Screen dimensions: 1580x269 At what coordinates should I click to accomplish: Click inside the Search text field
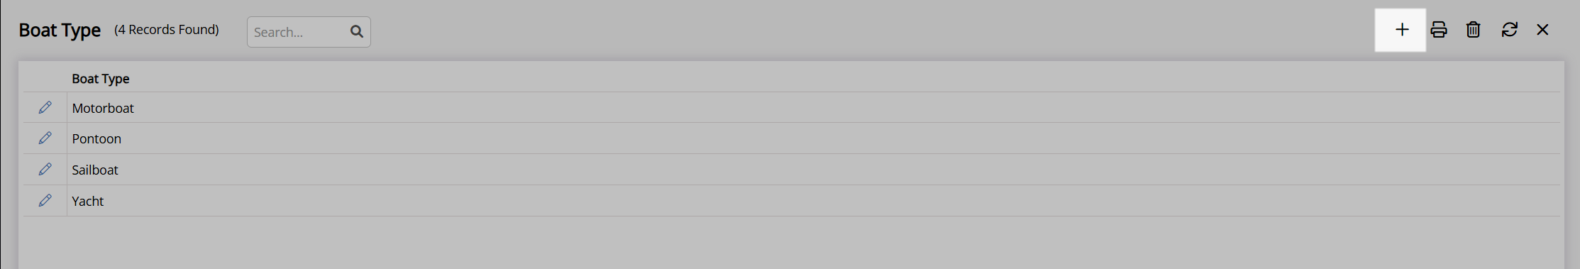coord(298,32)
